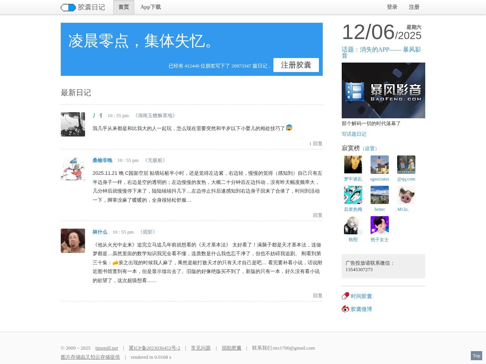
Task: Open 寂寞榜 设置 link
Action: click(370, 149)
